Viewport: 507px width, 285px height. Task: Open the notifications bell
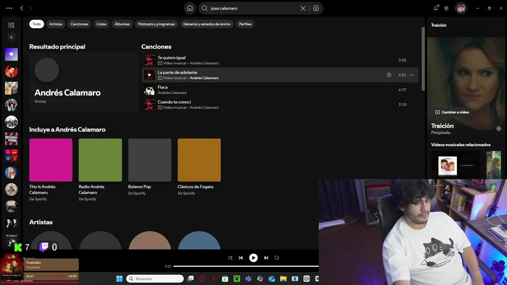click(436, 8)
